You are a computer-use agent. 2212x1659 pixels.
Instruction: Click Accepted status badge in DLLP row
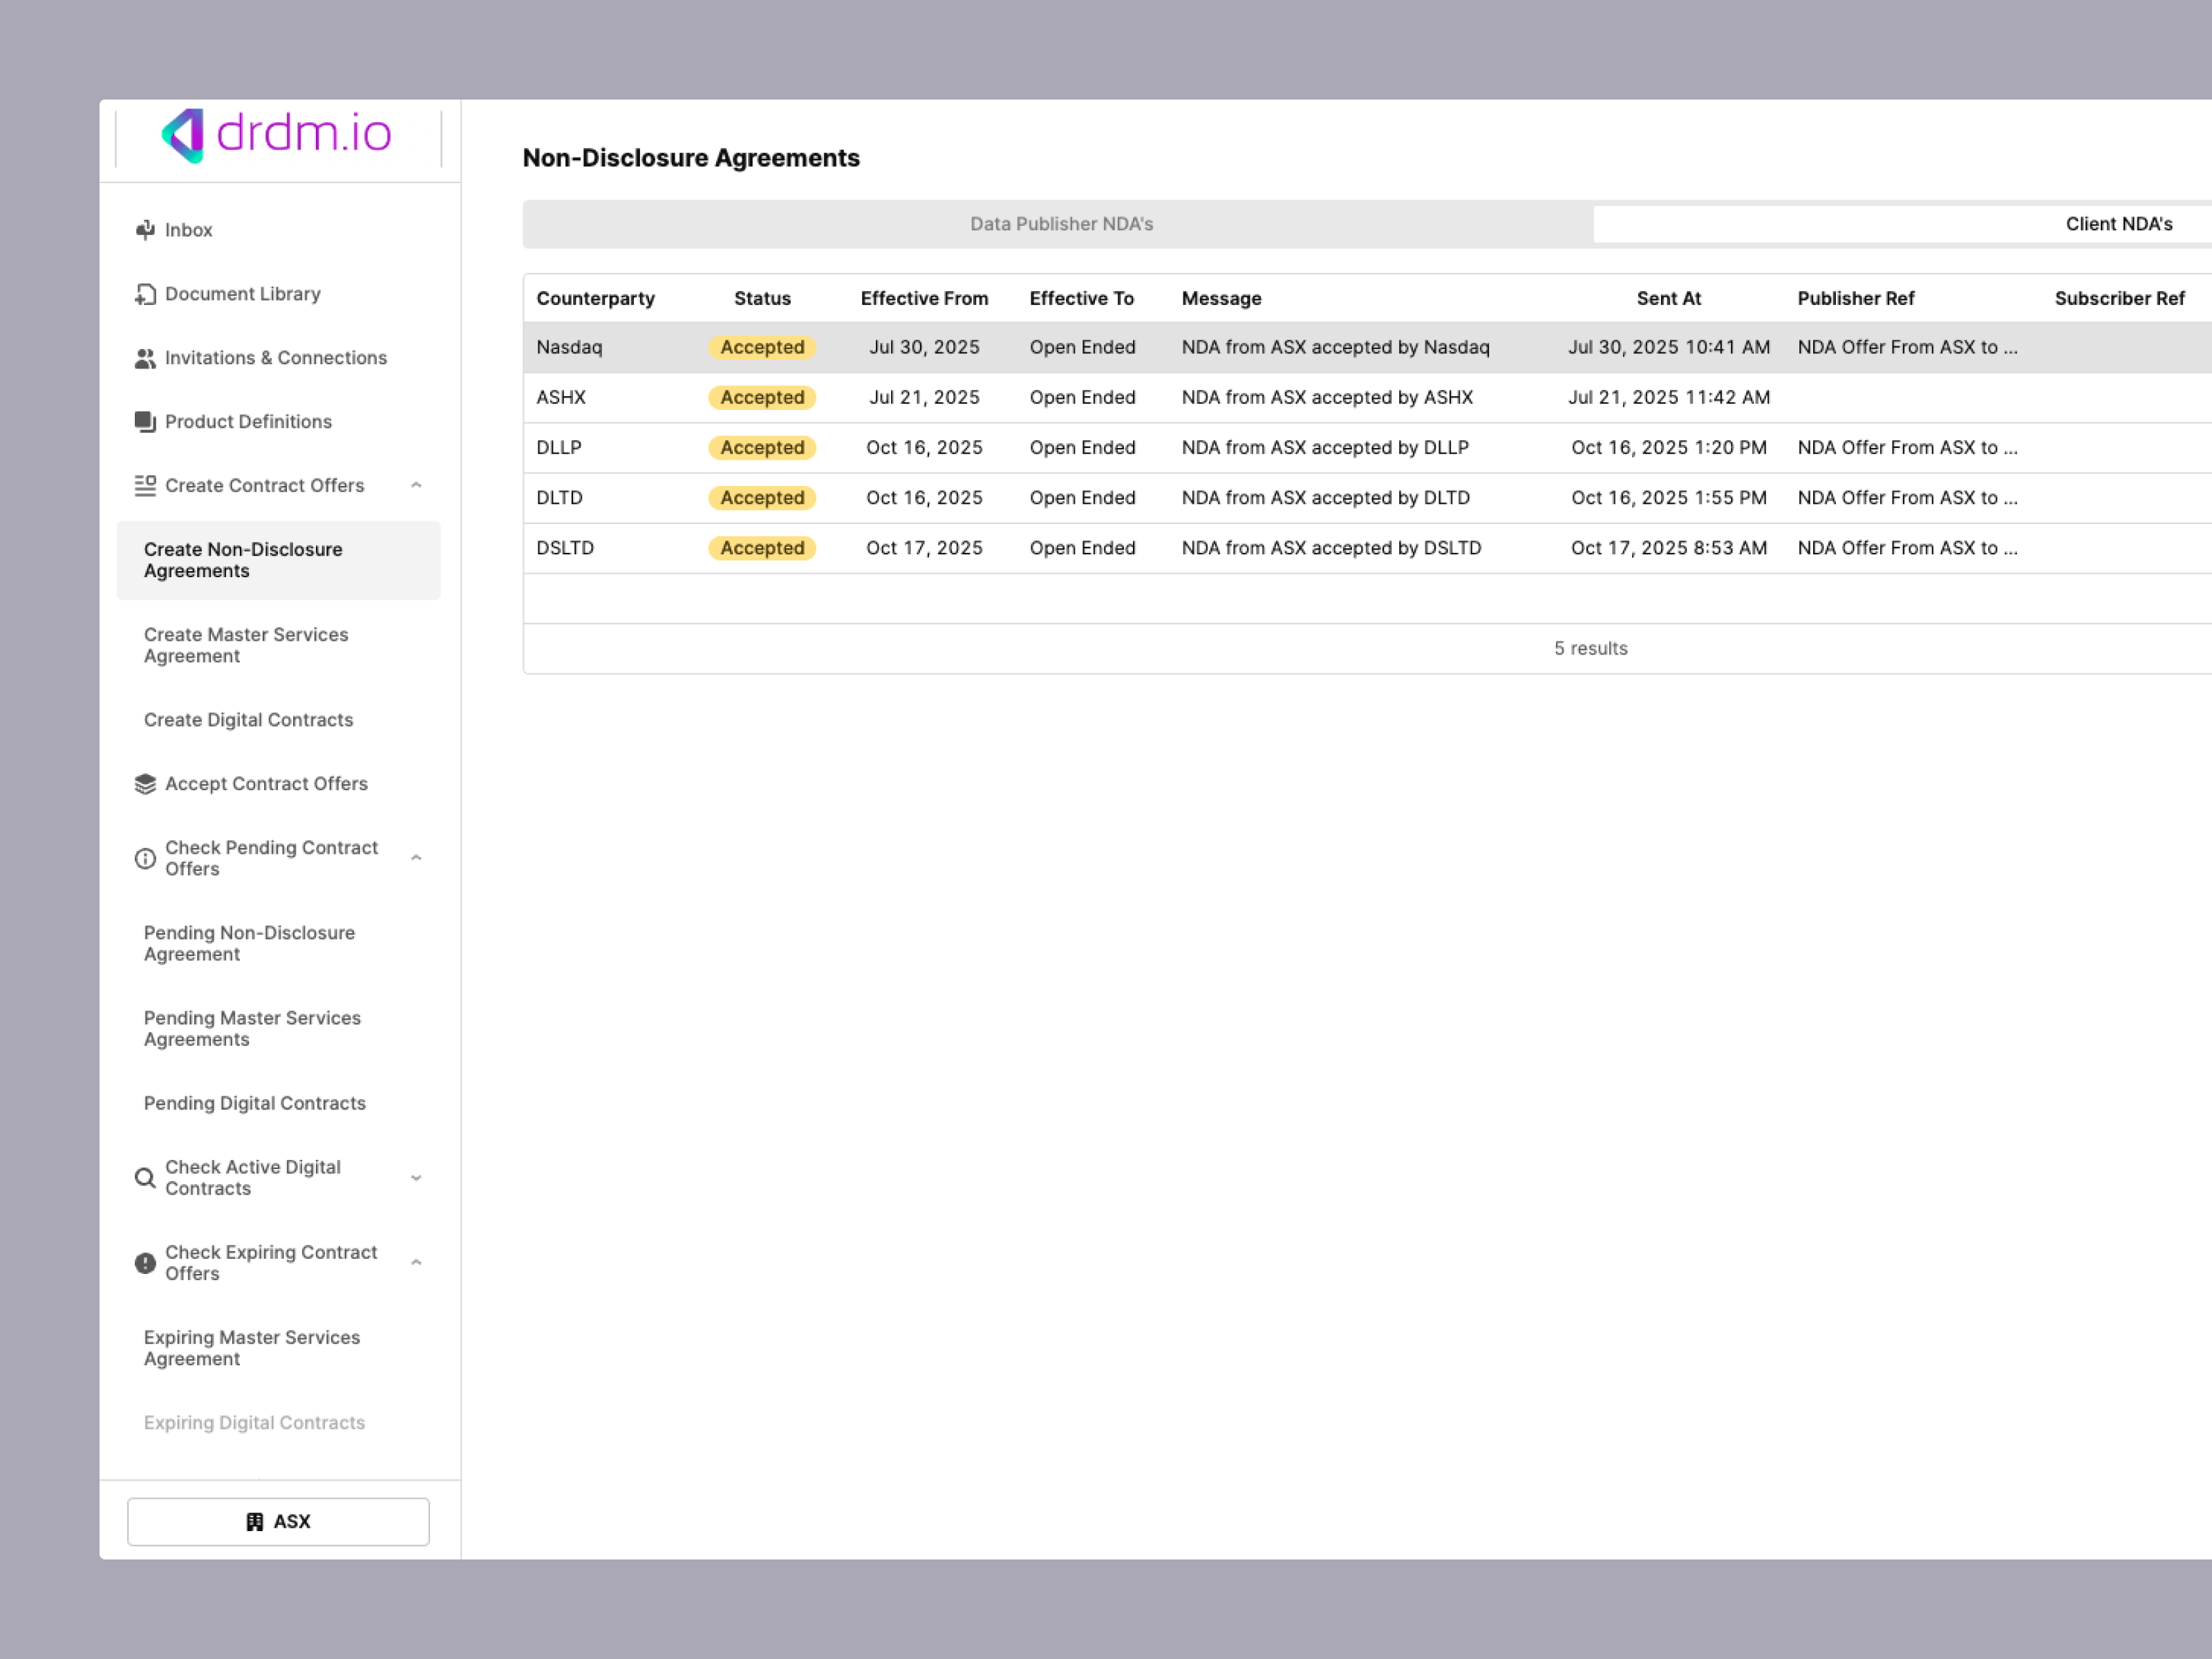coord(762,447)
